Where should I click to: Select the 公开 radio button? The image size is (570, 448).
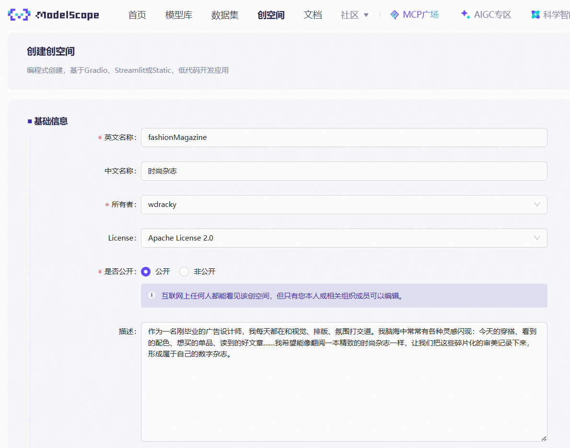[x=146, y=271]
